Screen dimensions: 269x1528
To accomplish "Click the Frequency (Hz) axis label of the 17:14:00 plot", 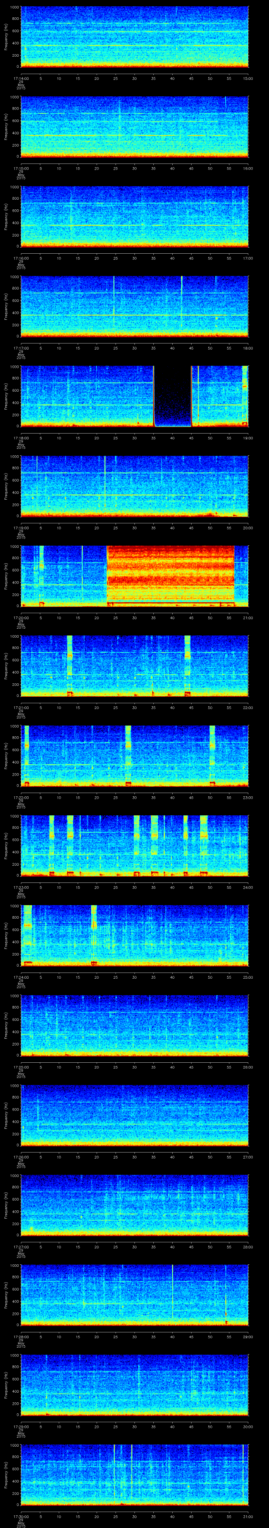I will click(x=6, y=37).
